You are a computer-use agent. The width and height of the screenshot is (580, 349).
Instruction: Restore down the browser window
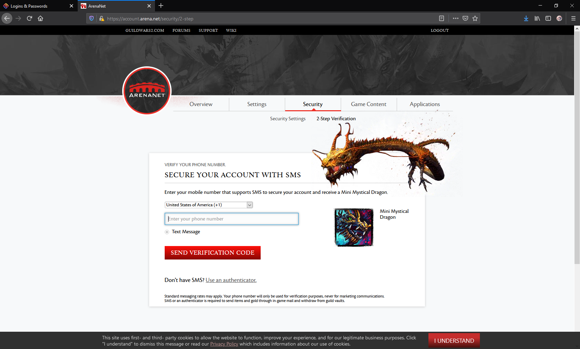[x=556, y=6]
